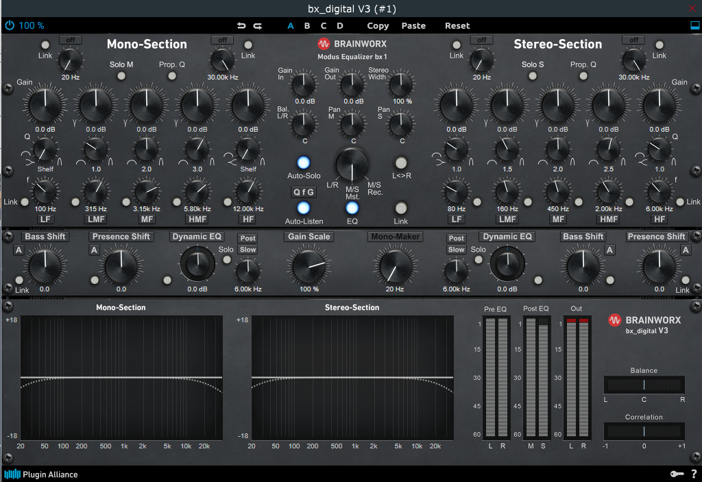The width and height of the screenshot is (702, 482).
Task: Click the Paste settings button
Action: pos(413,25)
